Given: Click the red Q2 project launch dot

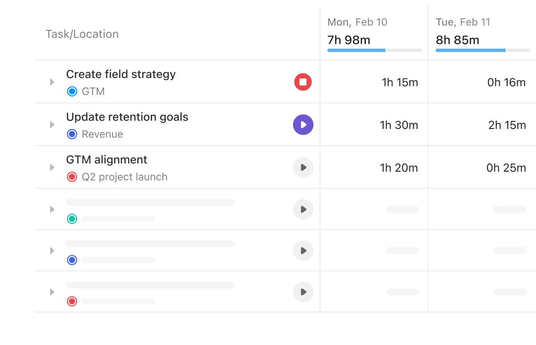Looking at the screenshot, I should tap(72, 177).
